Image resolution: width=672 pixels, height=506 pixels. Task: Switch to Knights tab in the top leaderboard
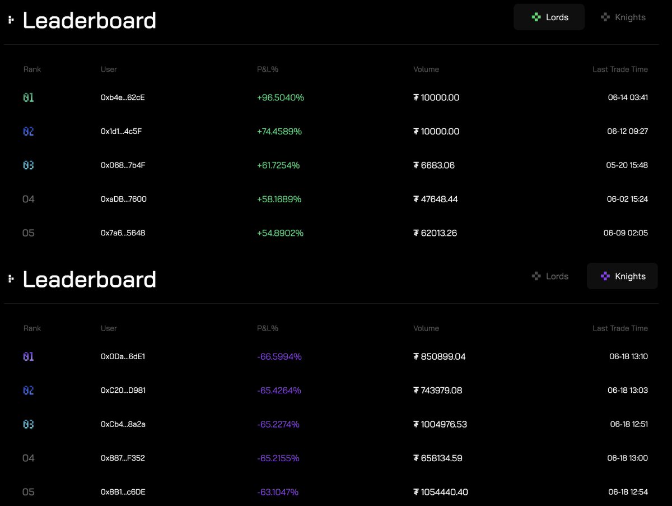[x=623, y=17]
